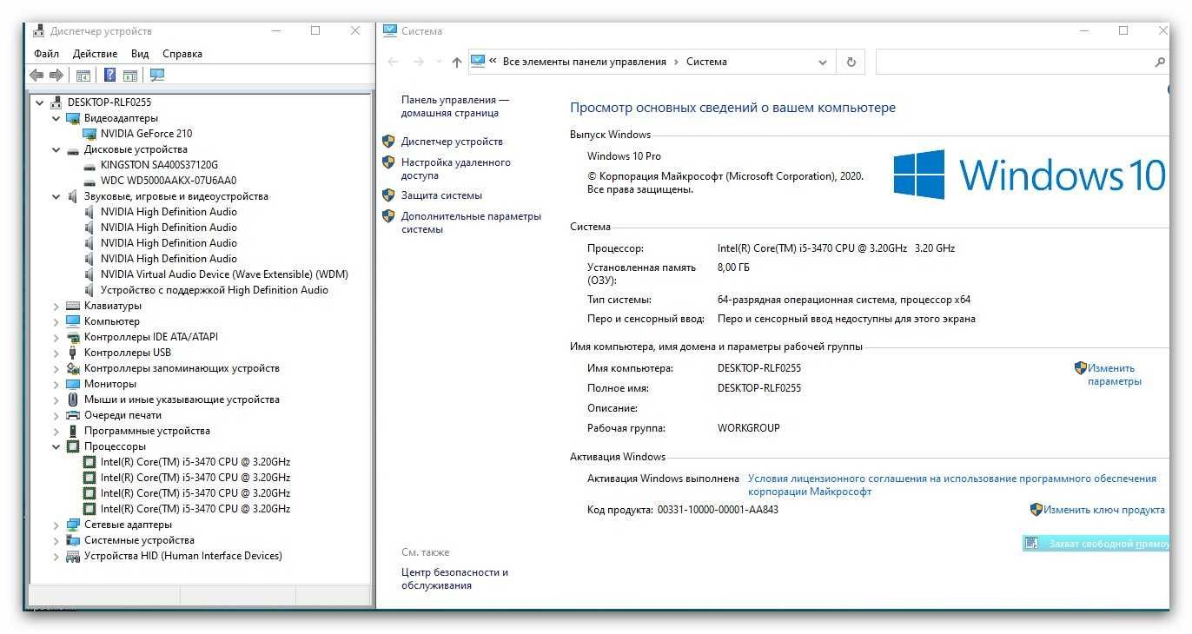Select the Устройство с поддержкой High Definition Audio row
1192x634 pixels.
pyautogui.click(x=215, y=290)
